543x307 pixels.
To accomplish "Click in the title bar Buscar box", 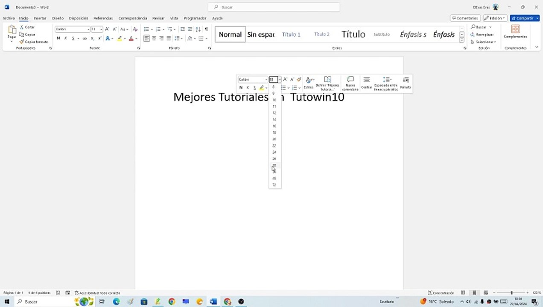I will point(274,7).
